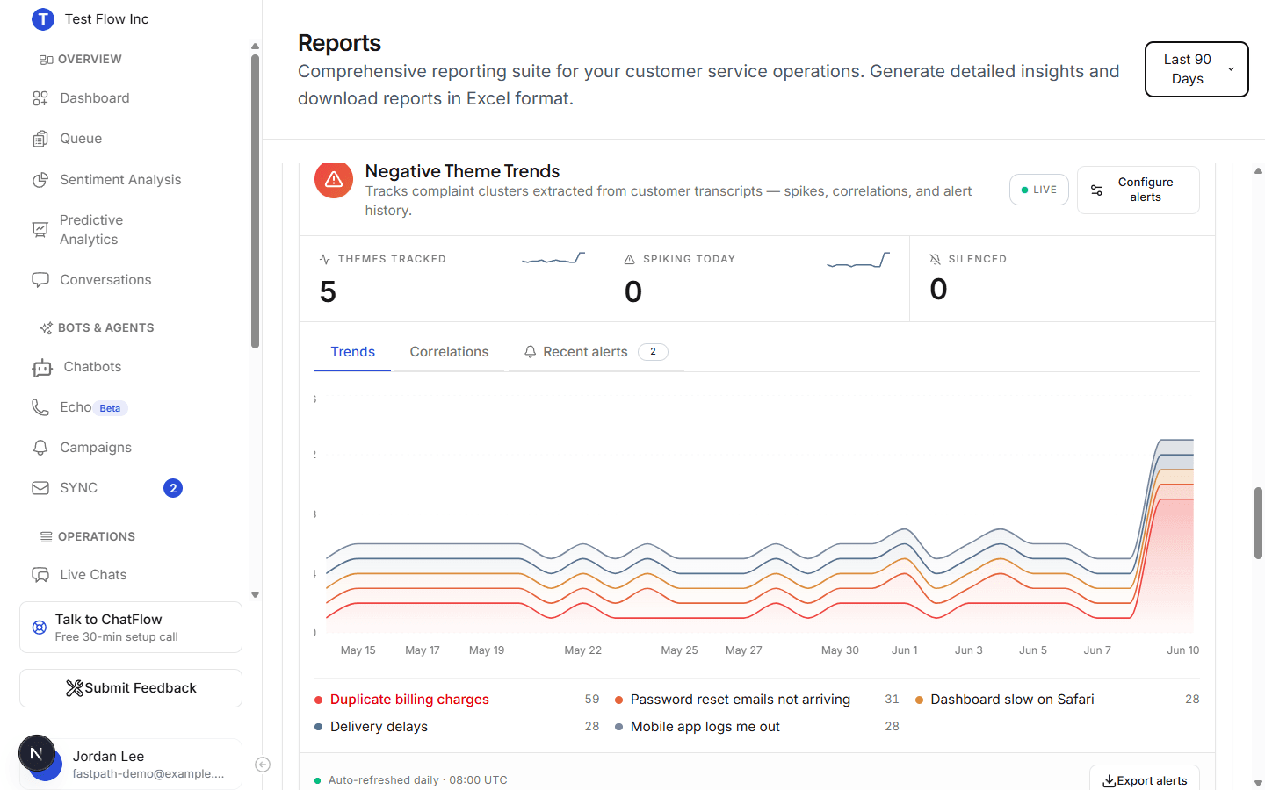Screen dimensions: 1265x790
Task: Click the Talk to ChatFlow lifebuoy icon
Action: coord(40,628)
